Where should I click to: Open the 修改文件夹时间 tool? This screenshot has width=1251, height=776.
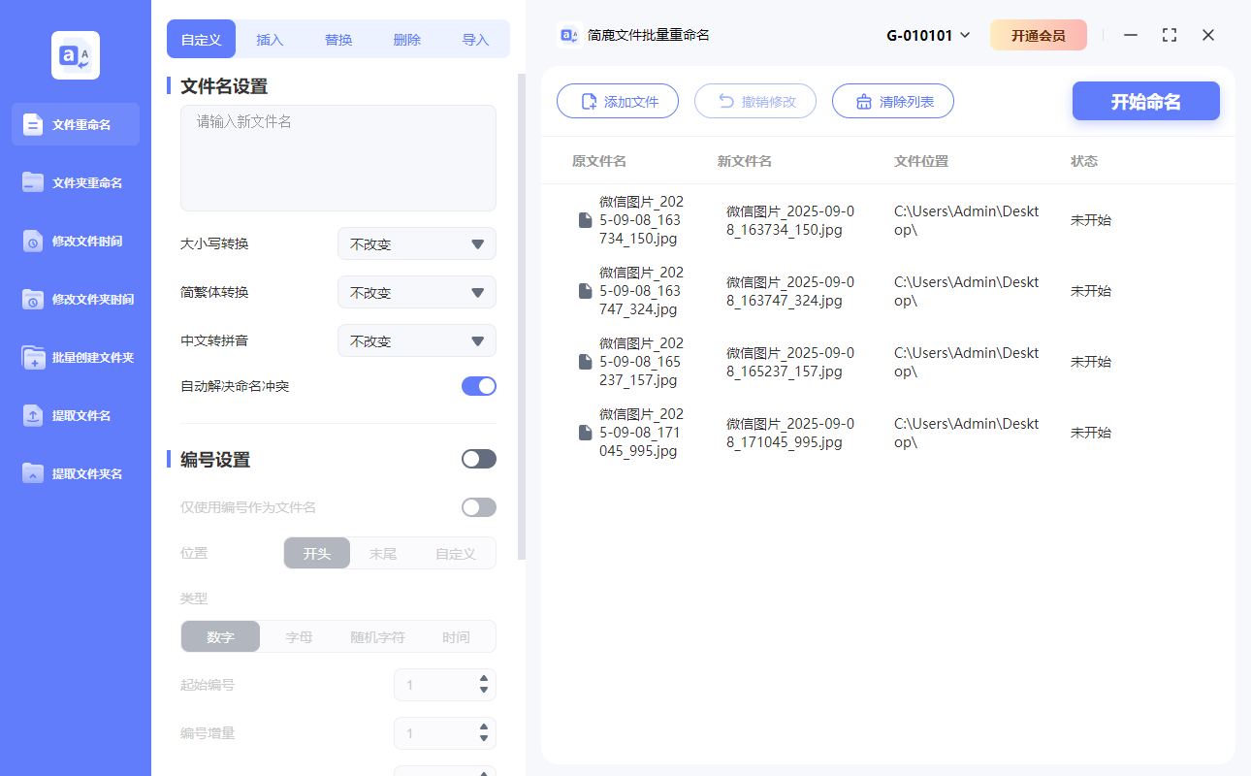point(75,299)
